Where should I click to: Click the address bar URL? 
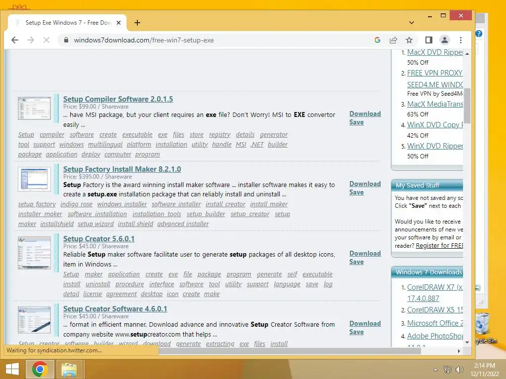click(x=144, y=40)
